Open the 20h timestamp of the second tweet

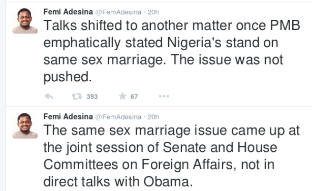click(x=153, y=117)
